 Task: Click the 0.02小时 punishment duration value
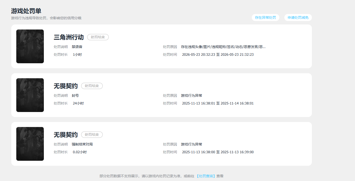click(80, 152)
